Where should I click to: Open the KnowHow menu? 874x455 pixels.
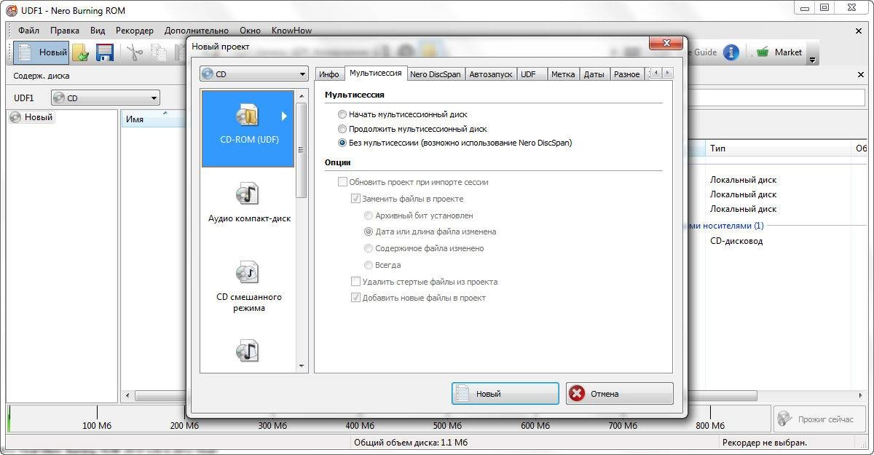(x=291, y=31)
